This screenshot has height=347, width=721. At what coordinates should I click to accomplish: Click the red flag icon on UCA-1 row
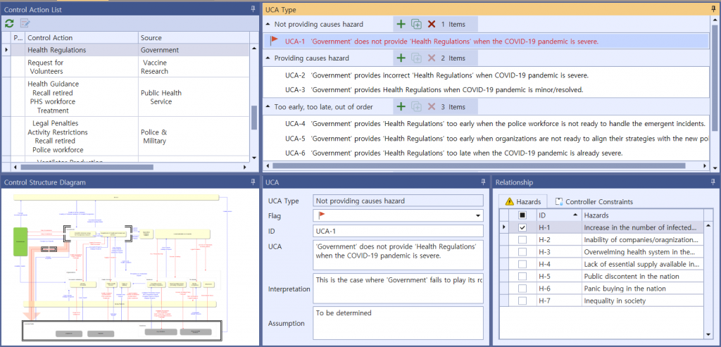pos(274,40)
